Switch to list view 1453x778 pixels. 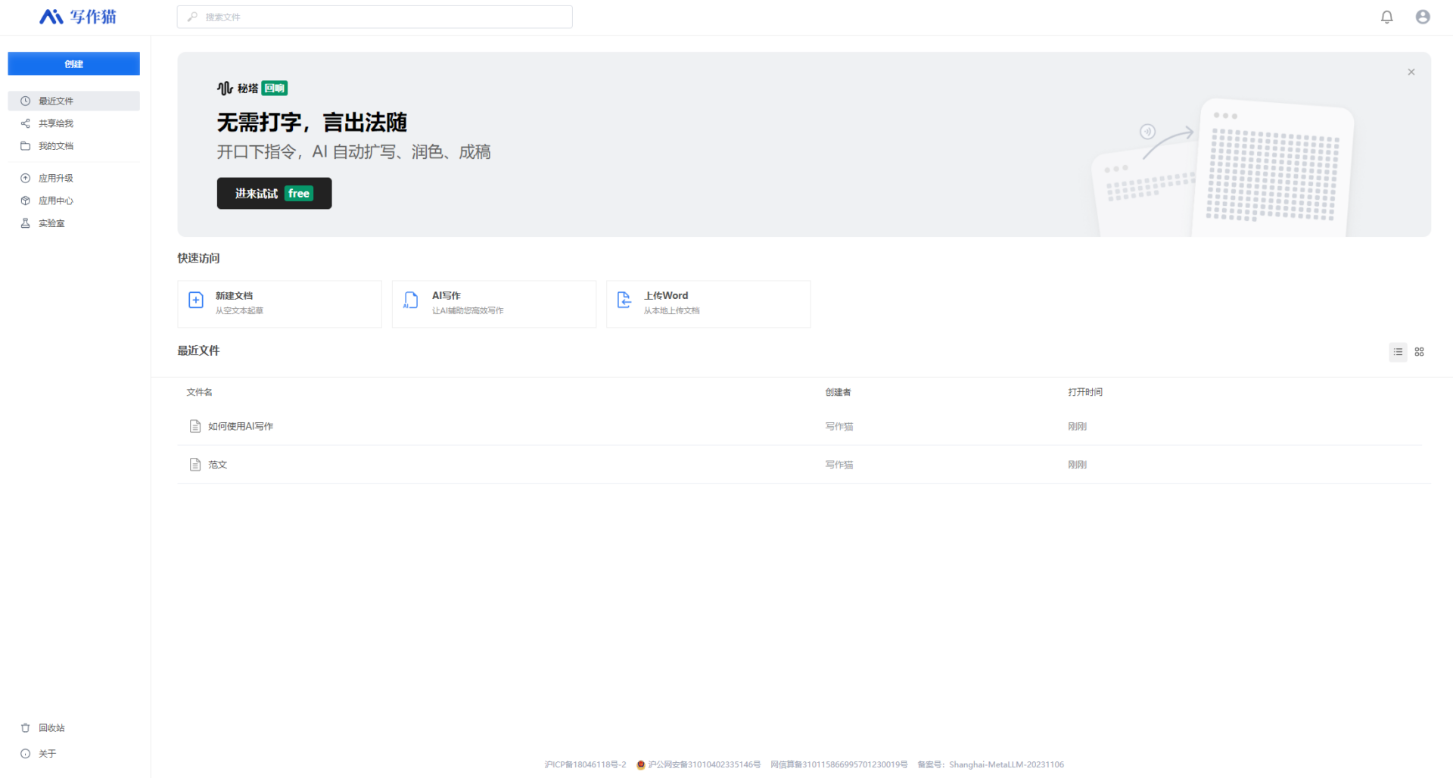click(x=1398, y=352)
